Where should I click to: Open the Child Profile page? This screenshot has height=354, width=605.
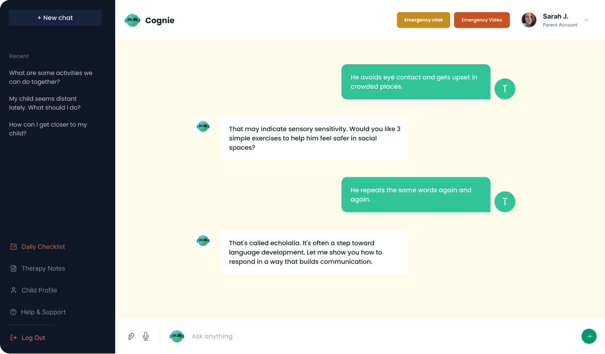(34, 290)
